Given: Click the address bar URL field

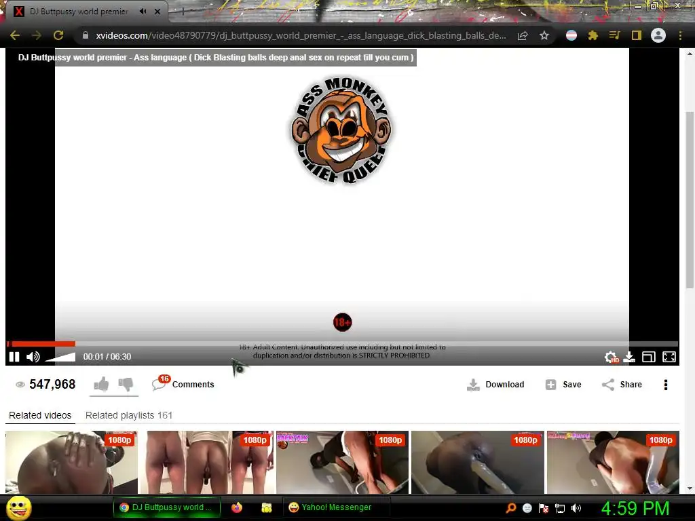Looking at the screenshot, I should coord(301,35).
